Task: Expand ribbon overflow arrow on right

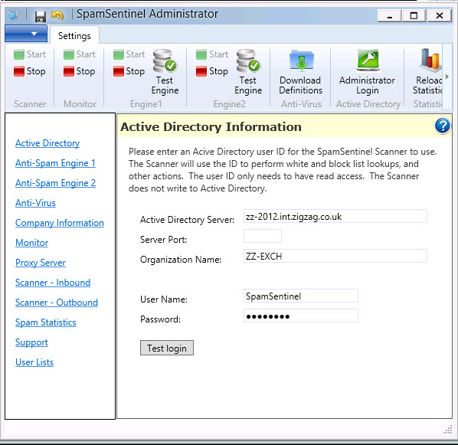Action: [x=447, y=77]
